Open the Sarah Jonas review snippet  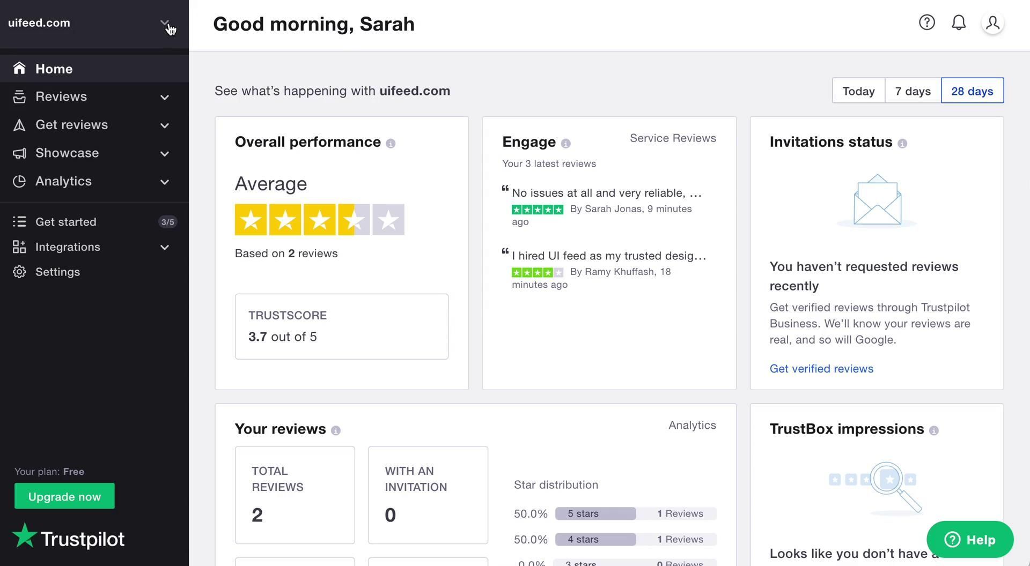click(x=606, y=193)
